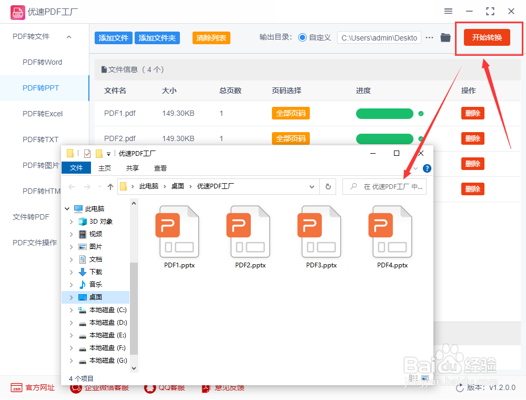Select PDF转Word in sidebar
Screen dimensions: 526x400
(x=42, y=63)
